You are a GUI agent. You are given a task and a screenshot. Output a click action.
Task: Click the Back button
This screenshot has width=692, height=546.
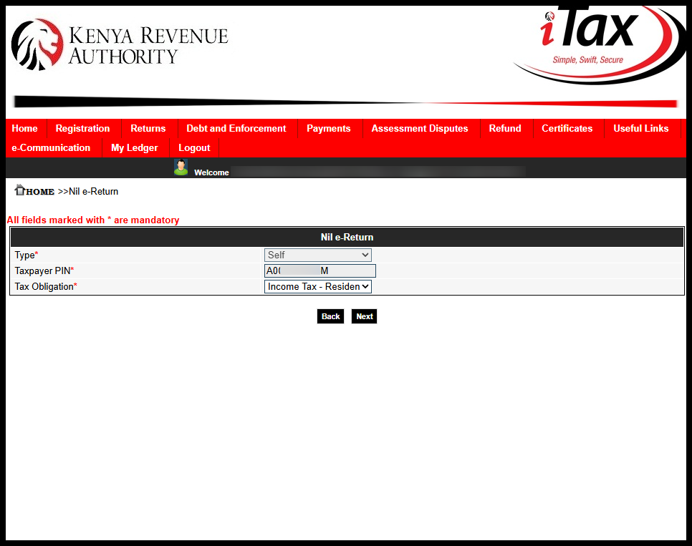330,316
